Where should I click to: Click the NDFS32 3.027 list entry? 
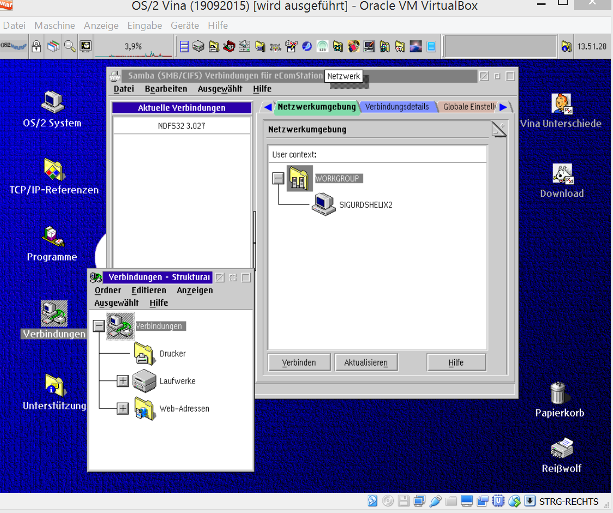pyautogui.click(x=182, y=126)
